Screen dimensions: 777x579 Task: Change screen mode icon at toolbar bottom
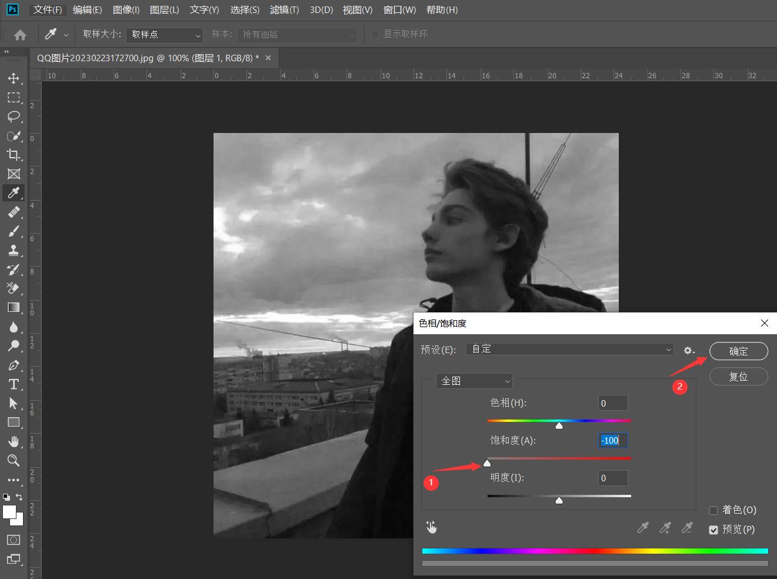point(14,559)
